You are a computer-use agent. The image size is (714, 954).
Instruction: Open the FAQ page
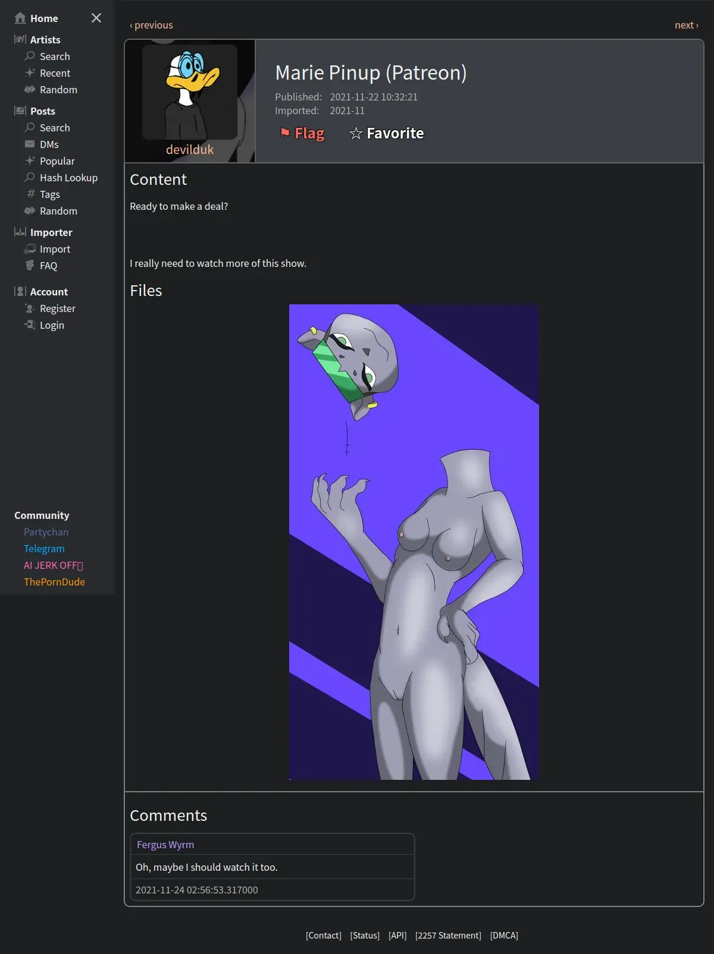coord(48,266)
